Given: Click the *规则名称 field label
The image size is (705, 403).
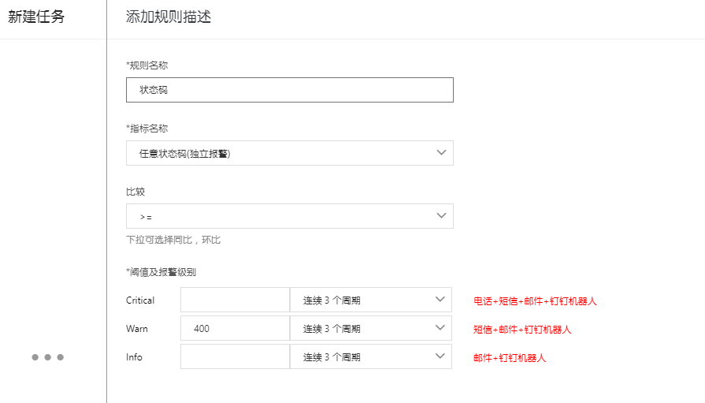Looking at the screenshot, I should [x=147, y=65].
